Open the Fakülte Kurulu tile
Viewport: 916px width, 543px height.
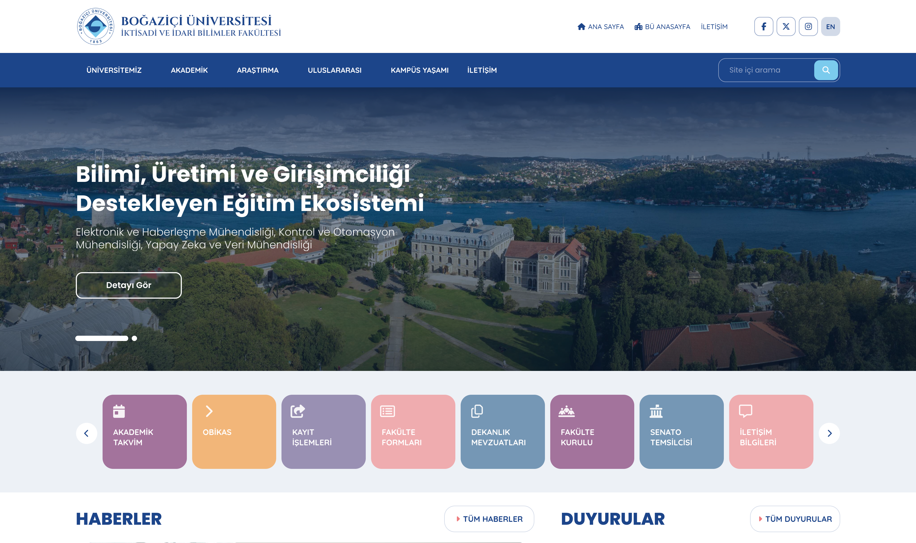[592, 431]
